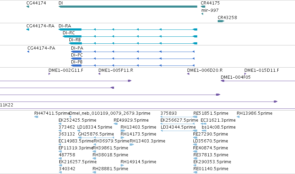Click the CR43258 gene label
295x174 pixels.
[227, 18]
